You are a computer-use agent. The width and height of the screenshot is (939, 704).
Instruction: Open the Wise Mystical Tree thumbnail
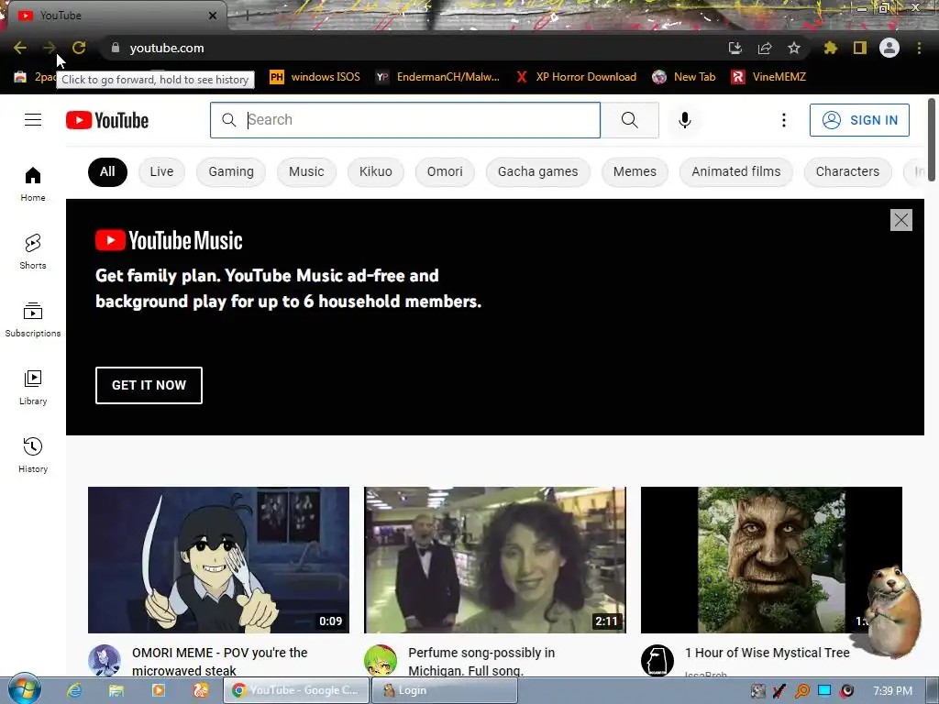(771, 560)
